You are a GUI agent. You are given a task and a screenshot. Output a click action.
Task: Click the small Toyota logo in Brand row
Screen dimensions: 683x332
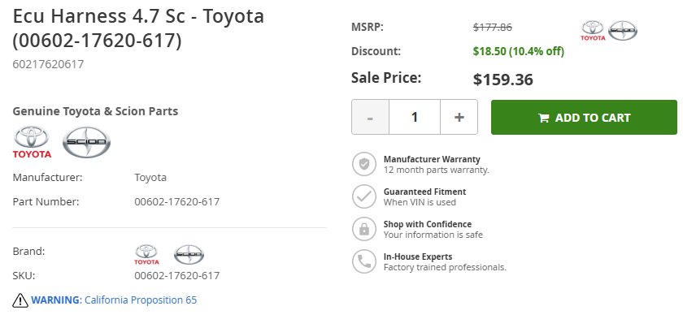coord(146,255)
